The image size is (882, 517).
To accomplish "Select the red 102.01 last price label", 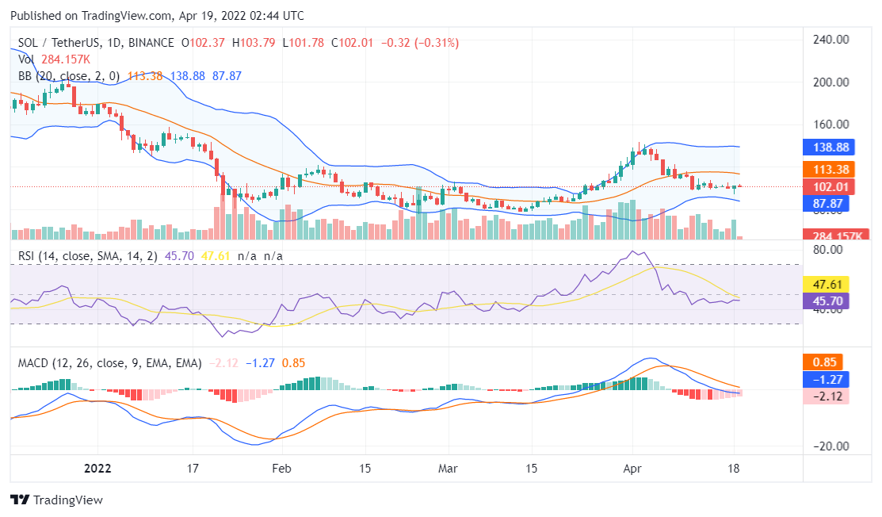I will pyautogui.click(x=830, y=186).
